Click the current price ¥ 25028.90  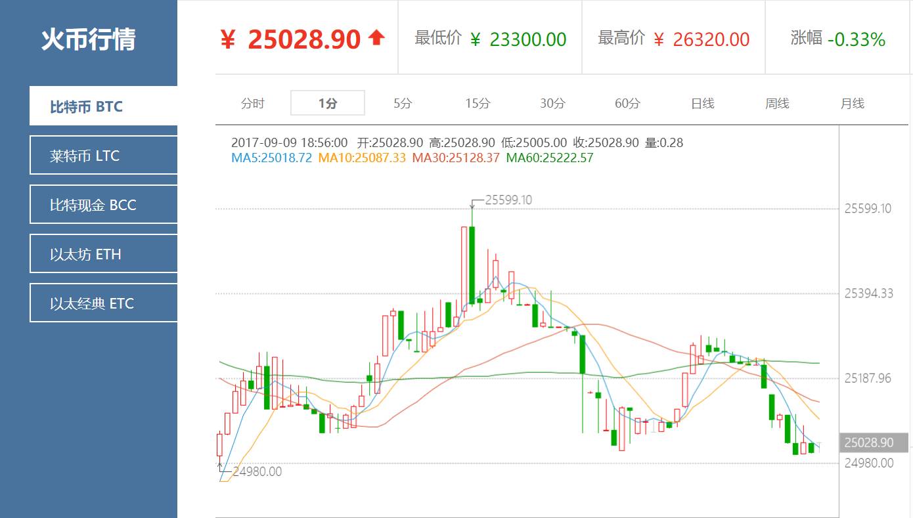coord(290,39)
